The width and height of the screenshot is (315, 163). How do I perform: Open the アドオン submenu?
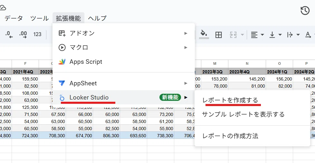pos(124,33)
